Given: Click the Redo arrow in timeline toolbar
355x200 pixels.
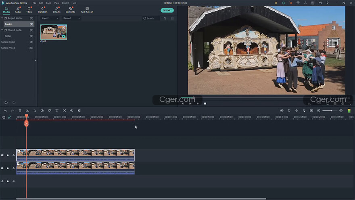Looking at the screenshot, I should pyautogui.click(x=13, y=111).
